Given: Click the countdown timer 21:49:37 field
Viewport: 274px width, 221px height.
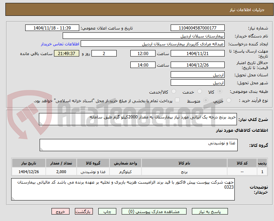Looking at the screenshot, I should (x=67, y=54).
